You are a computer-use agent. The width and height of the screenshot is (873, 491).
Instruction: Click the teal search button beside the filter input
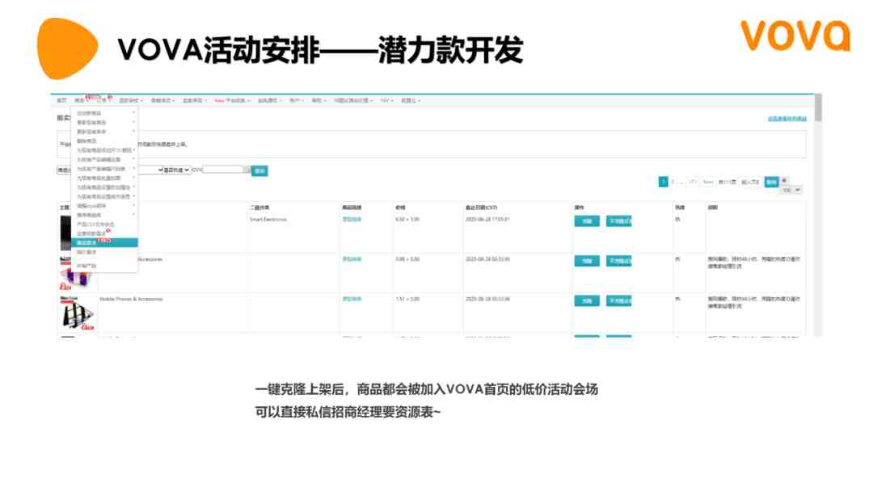coord(259,170)
